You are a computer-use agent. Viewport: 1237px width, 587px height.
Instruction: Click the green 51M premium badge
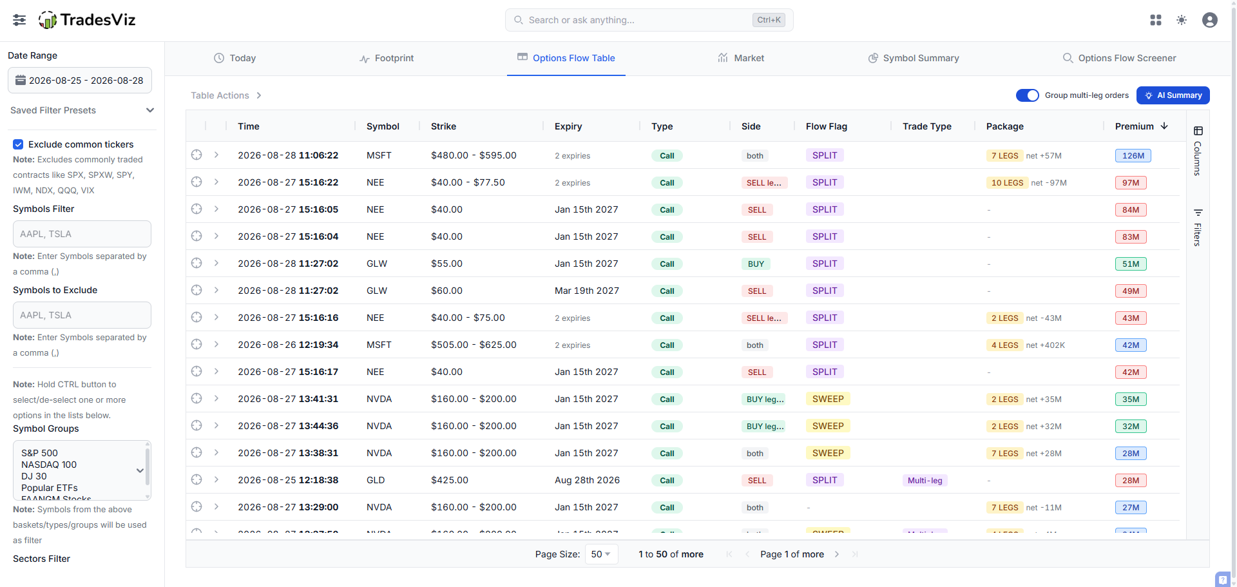(x=1131, y=264)
